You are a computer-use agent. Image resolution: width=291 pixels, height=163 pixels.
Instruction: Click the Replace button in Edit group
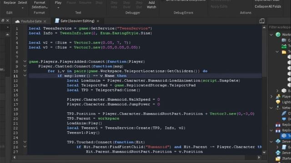(x=10, y=3)
